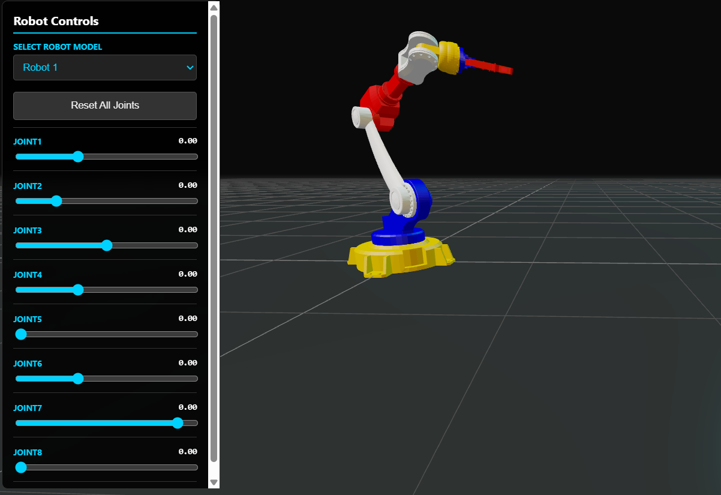
Task: Click the JOINT4 slider handle
Action: (x=77, y=290)
